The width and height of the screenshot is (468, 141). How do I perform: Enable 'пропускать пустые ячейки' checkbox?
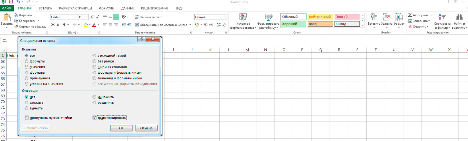tap(27, 118)
